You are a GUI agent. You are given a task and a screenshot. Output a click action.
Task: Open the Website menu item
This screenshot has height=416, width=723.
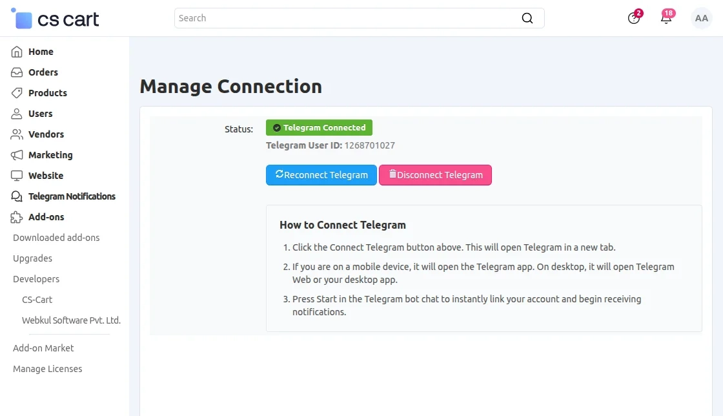46,176
